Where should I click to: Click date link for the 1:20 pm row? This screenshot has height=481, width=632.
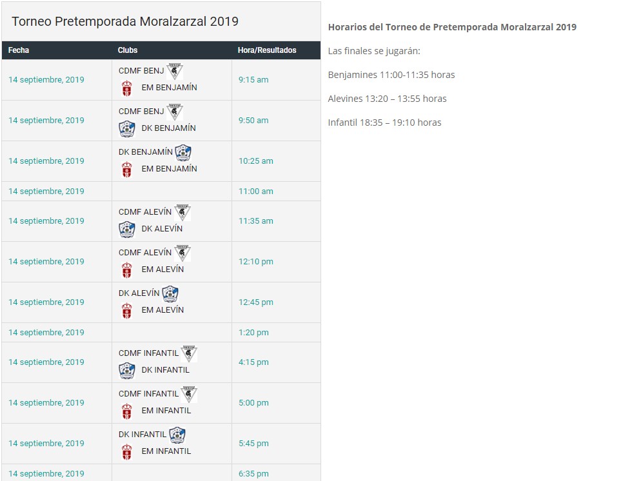(x=46, y=333)
